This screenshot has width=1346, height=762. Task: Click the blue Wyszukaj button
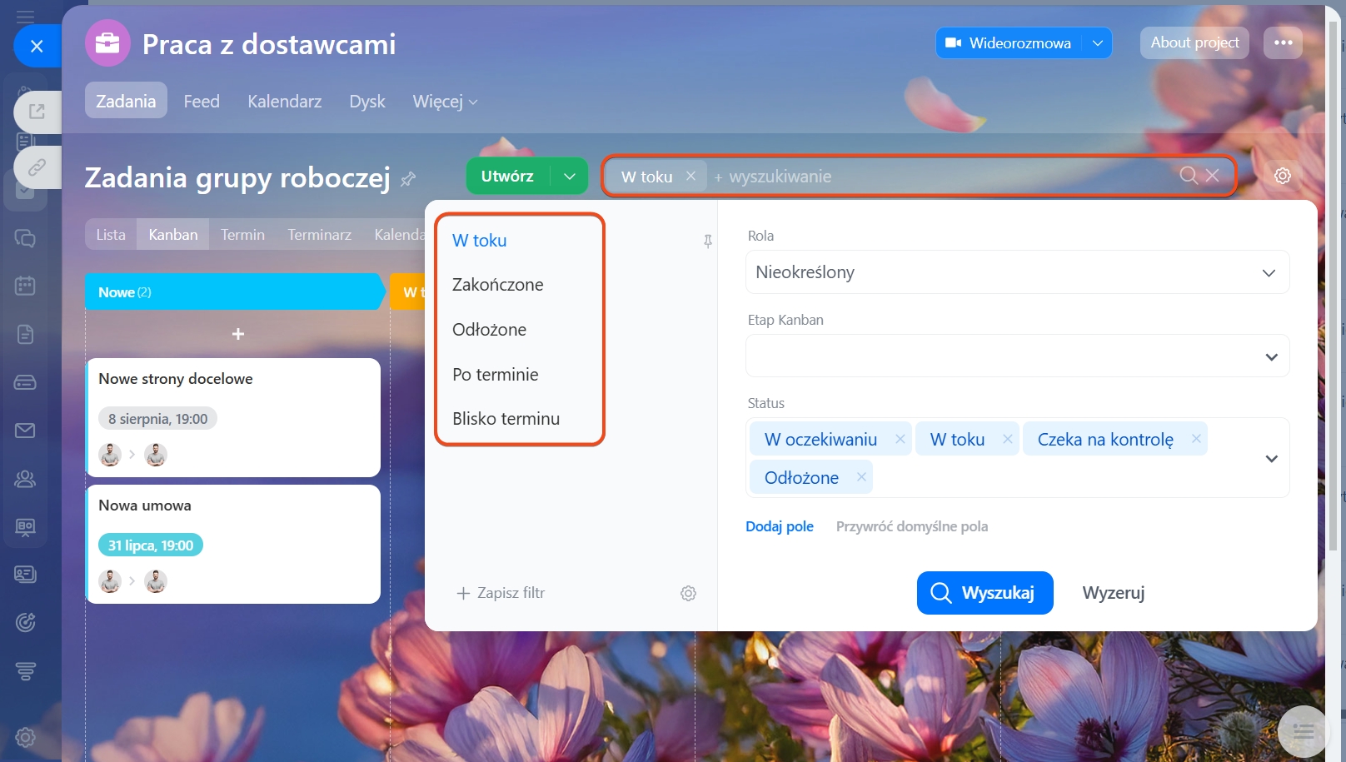tap(985, 593)
